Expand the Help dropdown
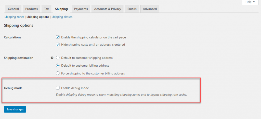The width and height of the screenshot is (261, 119). point(250,2)
